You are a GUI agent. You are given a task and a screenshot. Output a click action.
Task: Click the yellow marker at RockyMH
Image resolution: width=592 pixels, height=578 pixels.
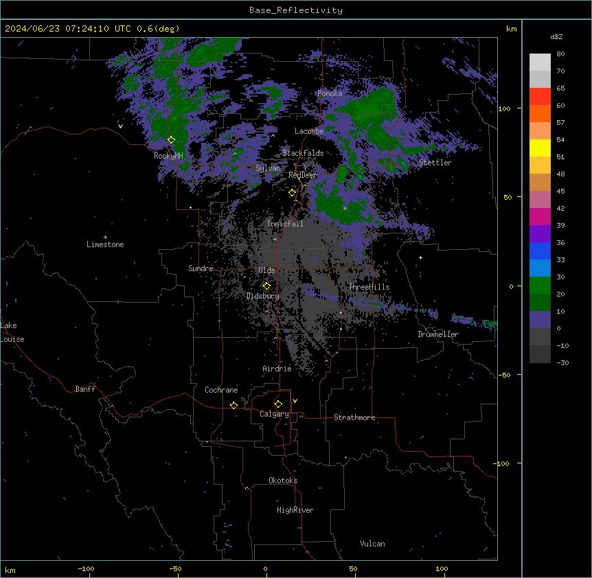(172, 140)
